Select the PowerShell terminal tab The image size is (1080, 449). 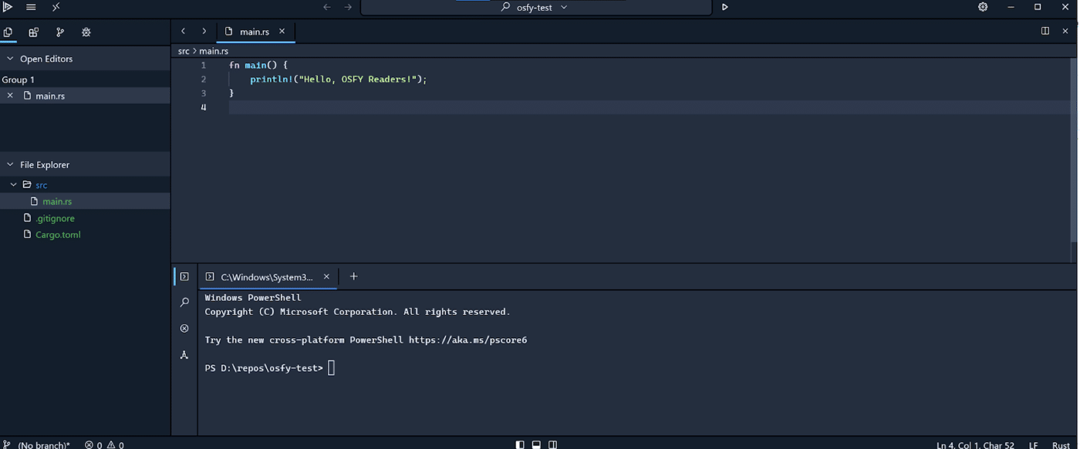point(266,277)
